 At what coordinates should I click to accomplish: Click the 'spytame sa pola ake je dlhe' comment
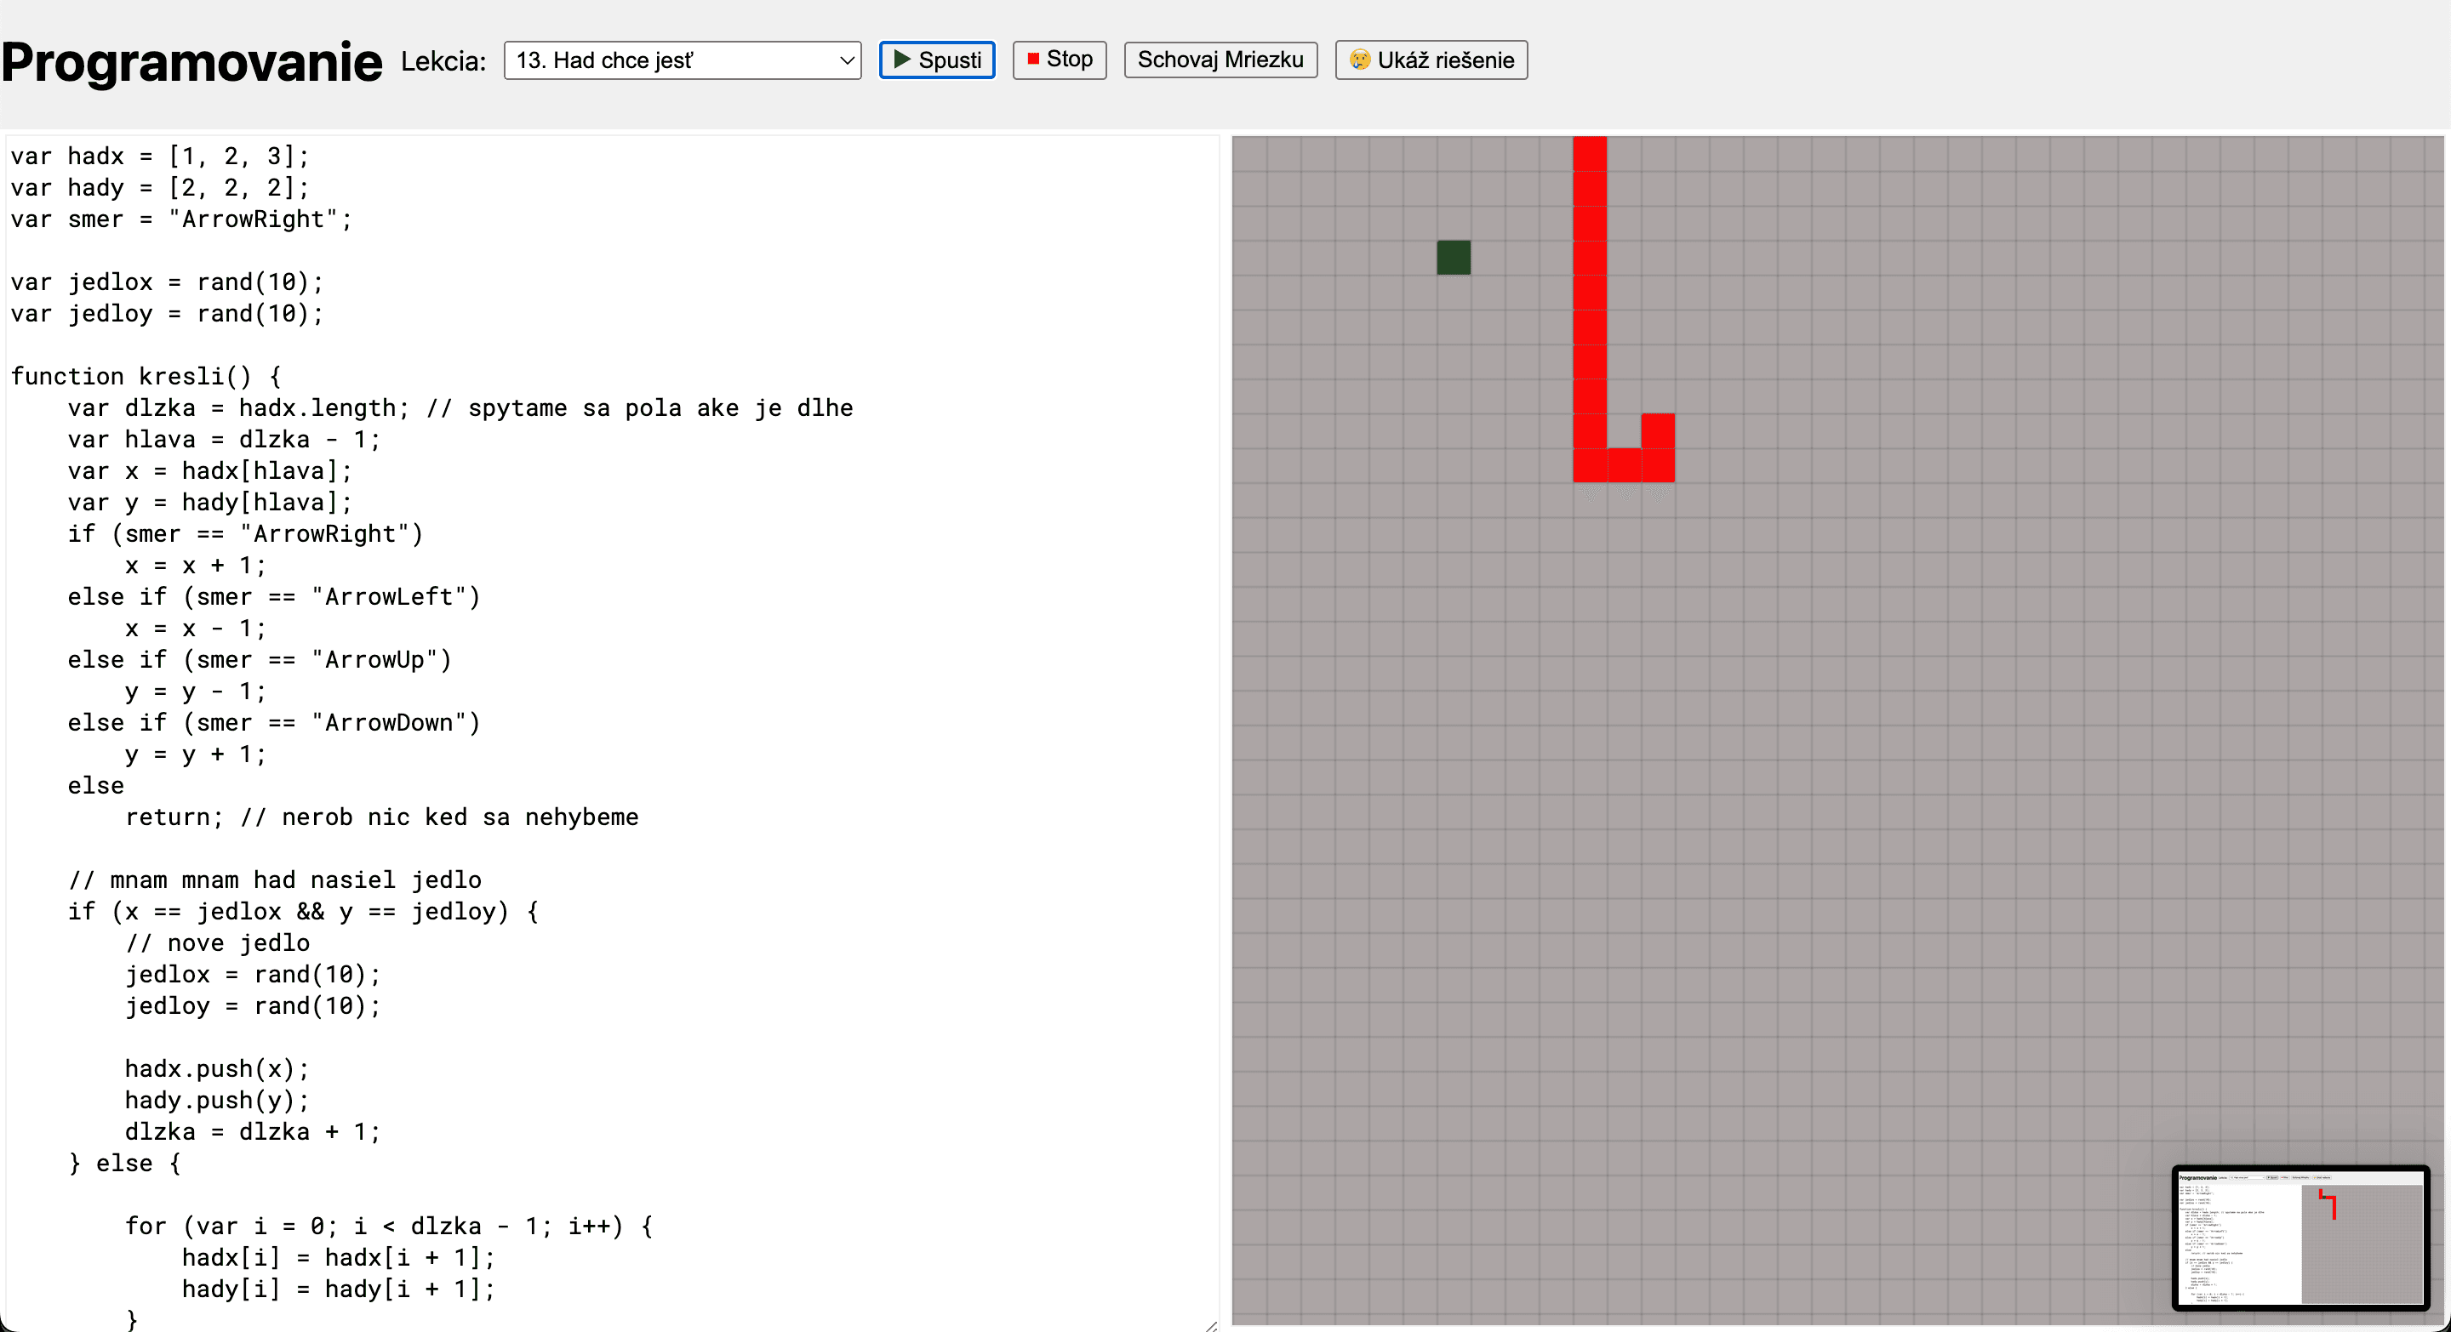639,408
